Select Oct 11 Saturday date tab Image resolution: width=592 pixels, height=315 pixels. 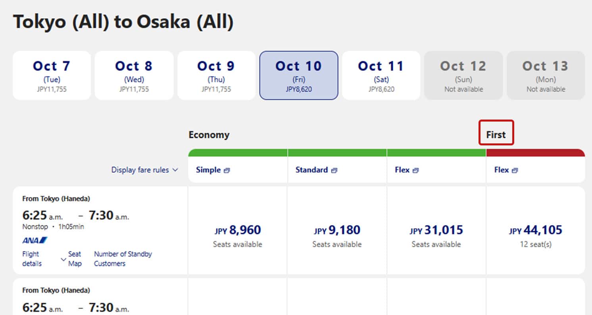[x=381, y=75]
